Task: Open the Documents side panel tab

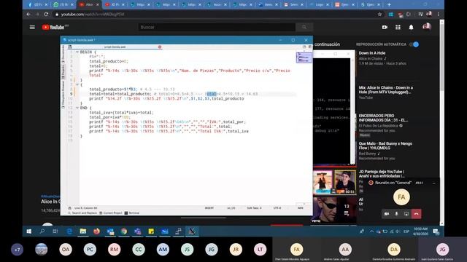Action: point(63,54)
